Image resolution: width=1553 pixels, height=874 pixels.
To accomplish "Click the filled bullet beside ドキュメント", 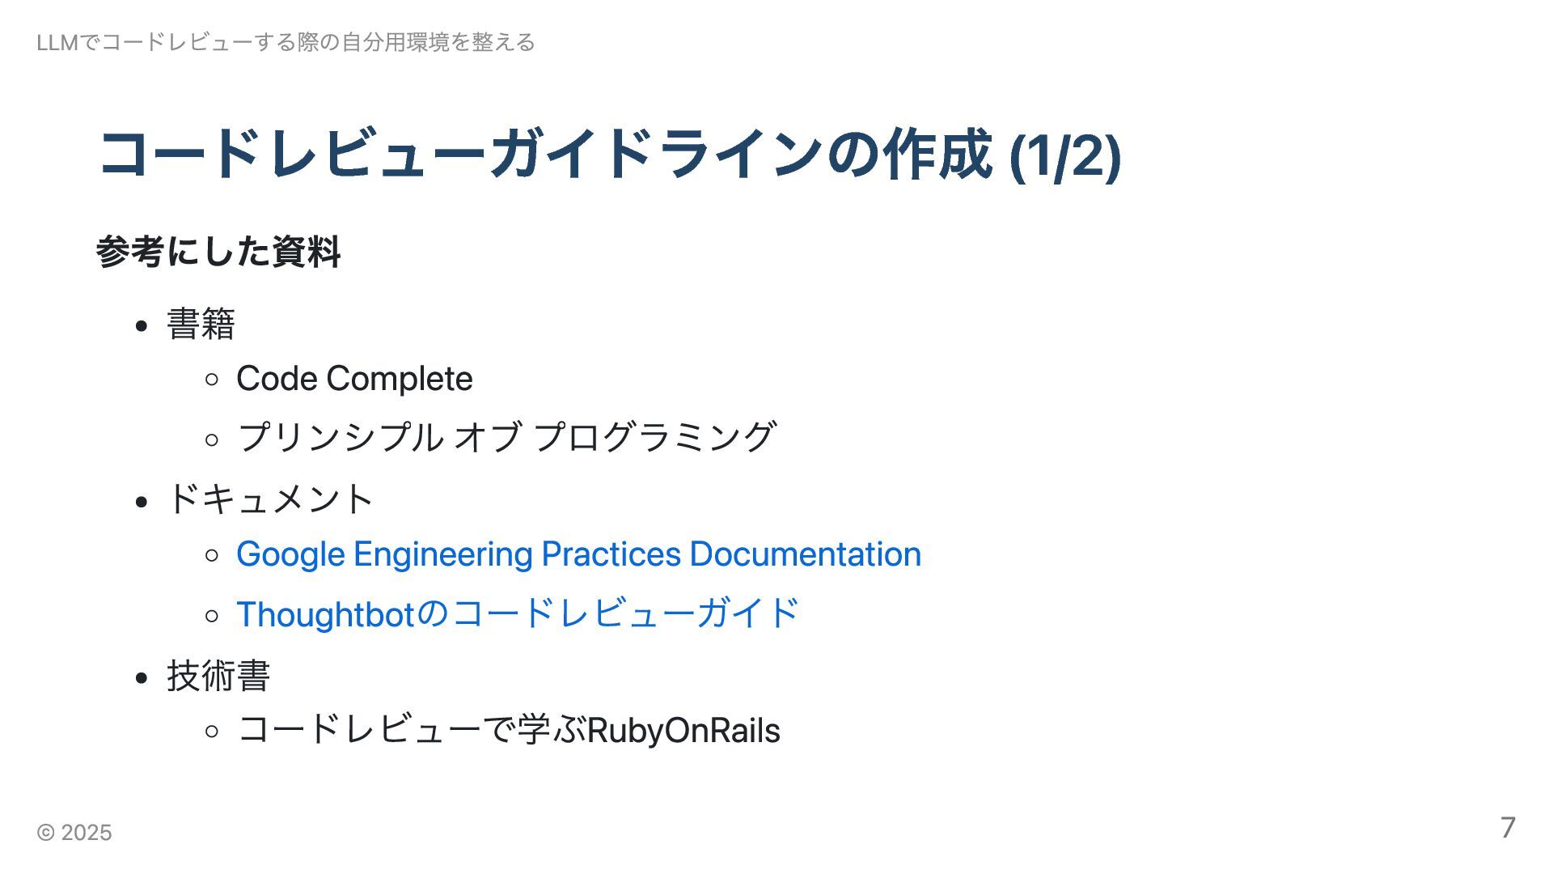I will [x=142, y=502].
